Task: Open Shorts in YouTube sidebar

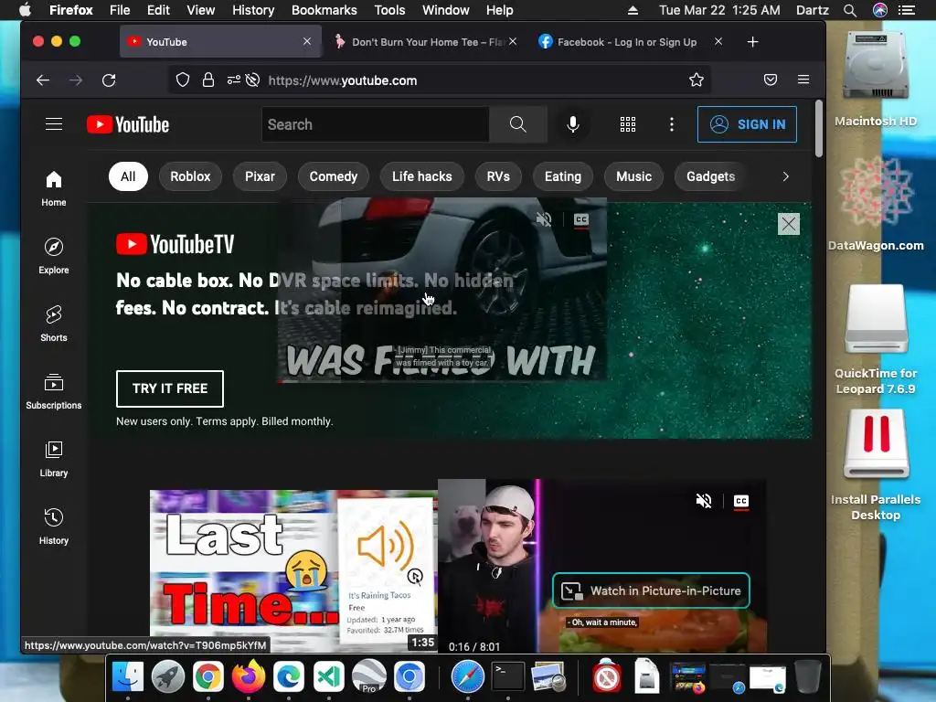Action: coord(54,323)
